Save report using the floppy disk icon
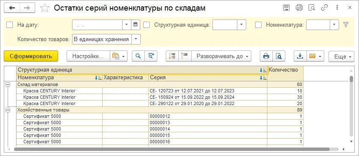The height and width of the screenshot is (156, 359). tap(286, 8)
